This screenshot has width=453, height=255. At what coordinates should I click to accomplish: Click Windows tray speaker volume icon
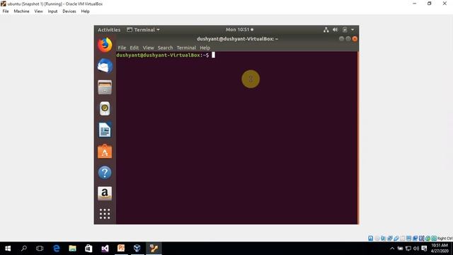point(416,249)
